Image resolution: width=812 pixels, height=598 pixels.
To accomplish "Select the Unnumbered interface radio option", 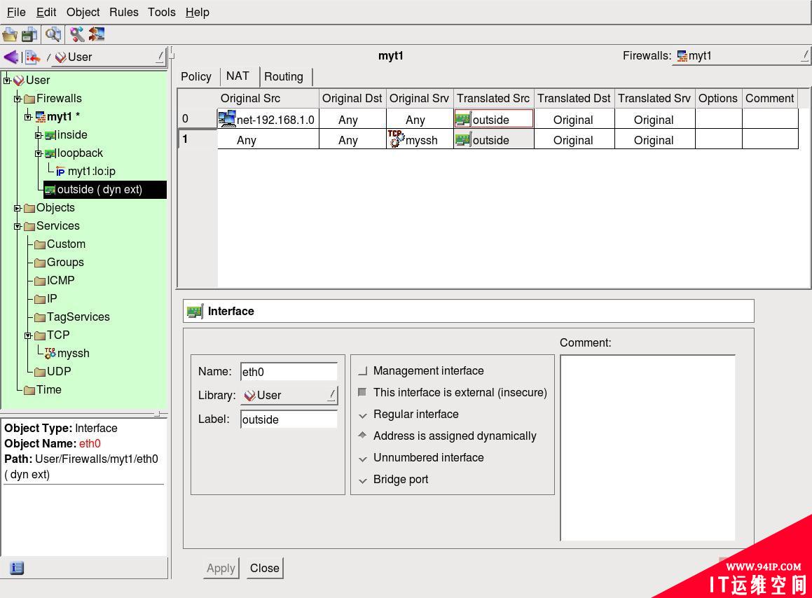I will coord(362,458).
